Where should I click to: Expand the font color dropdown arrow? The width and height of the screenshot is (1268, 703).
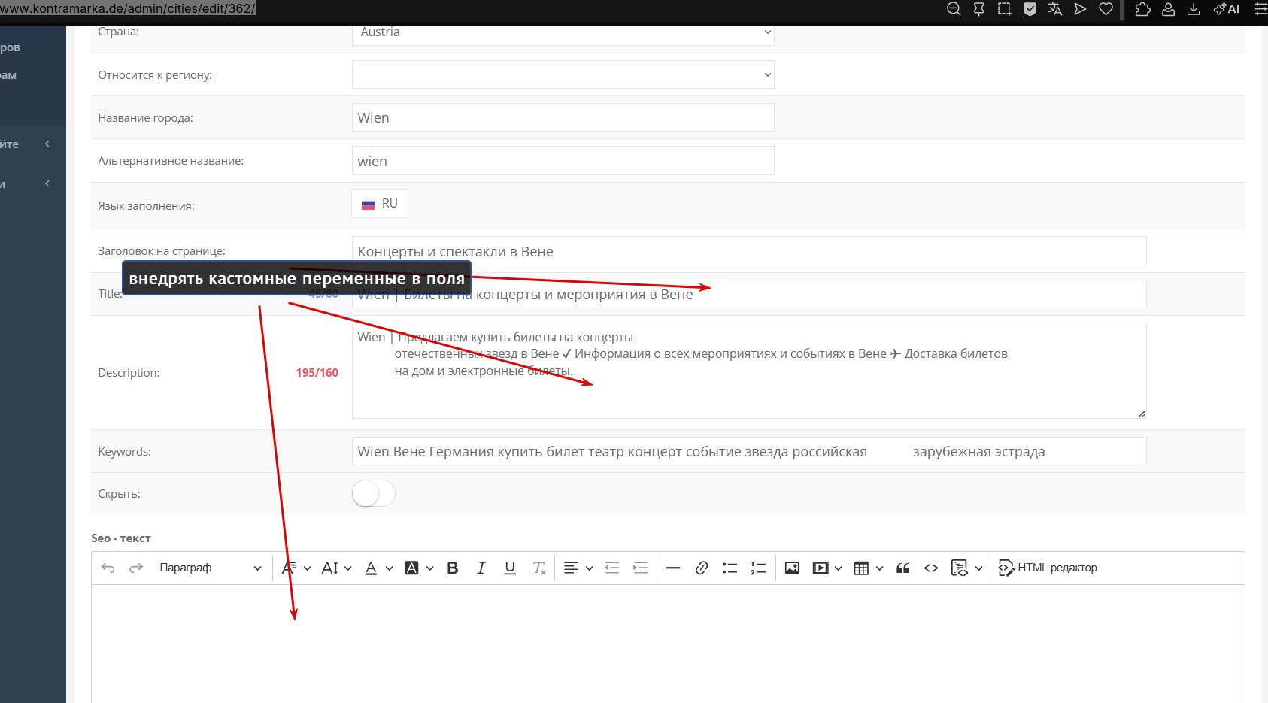pos(389,568)
